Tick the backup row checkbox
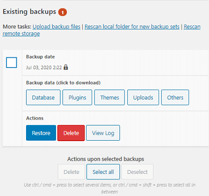 point(11,62)
